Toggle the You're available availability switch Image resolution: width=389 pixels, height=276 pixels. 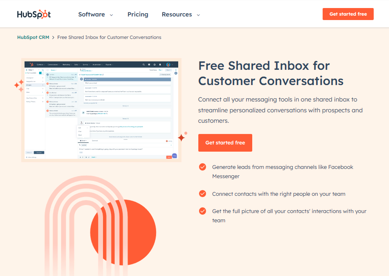[41, 73]
